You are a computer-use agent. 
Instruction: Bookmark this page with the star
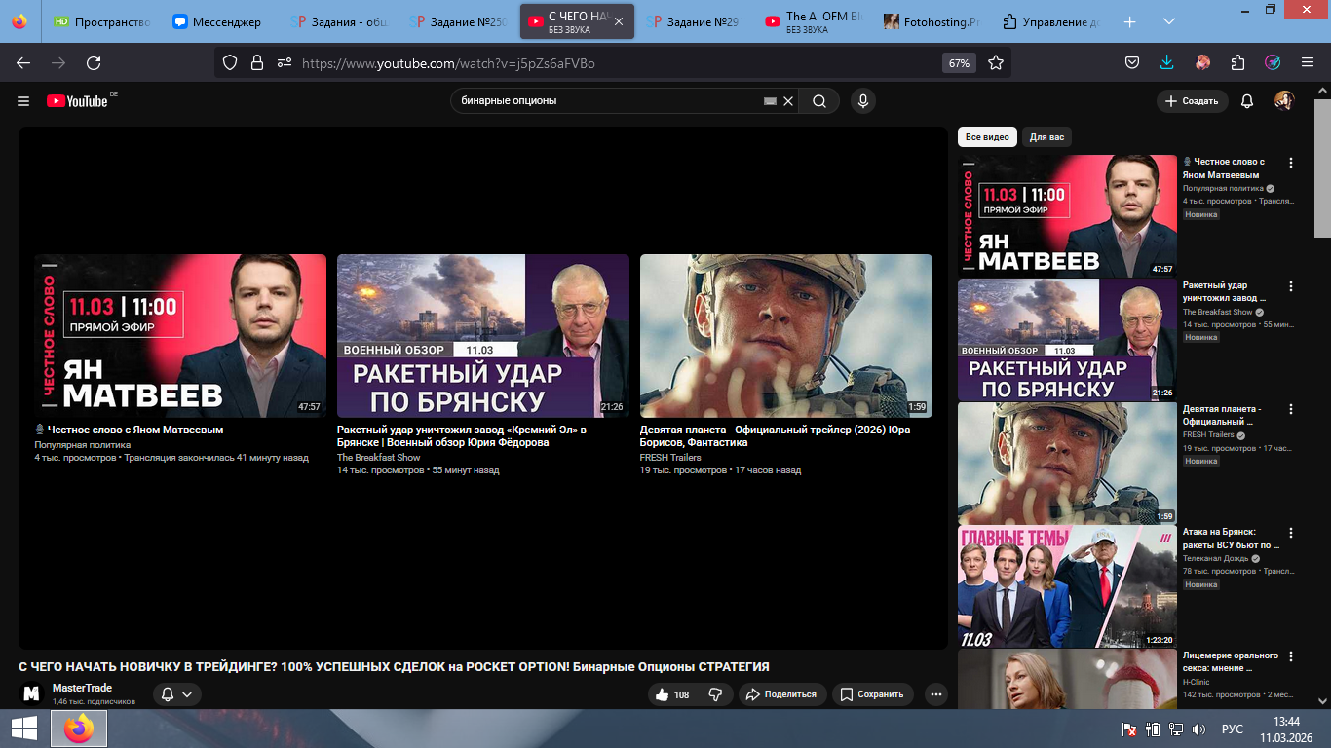click(x=996, y=62)
